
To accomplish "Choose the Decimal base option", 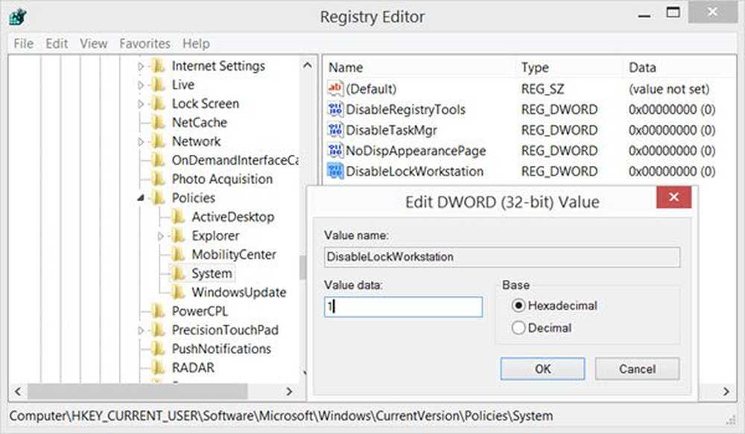I will [x=519, y=328].
